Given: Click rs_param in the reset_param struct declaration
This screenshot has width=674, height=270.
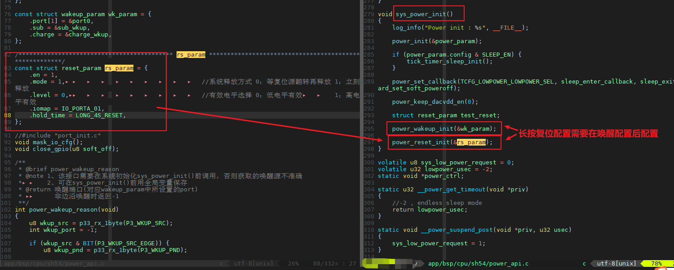Looking at the screenshot, I should tap(119, 68).
